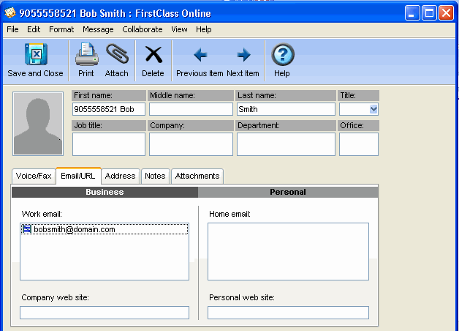The width and height of the screenshot is (459, 331).
Task: Delete the contact with the X icon
Action: coord(153,55)
